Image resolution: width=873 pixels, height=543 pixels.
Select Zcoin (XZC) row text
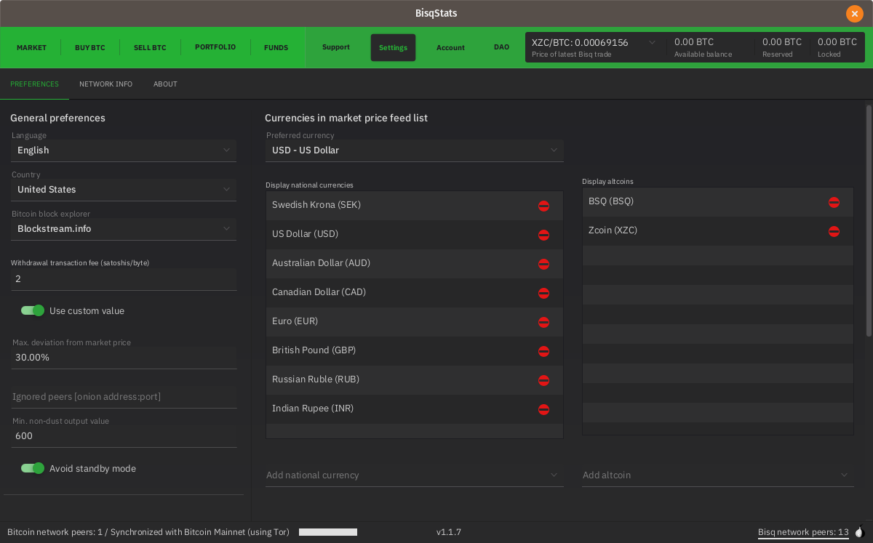(613, 230)
